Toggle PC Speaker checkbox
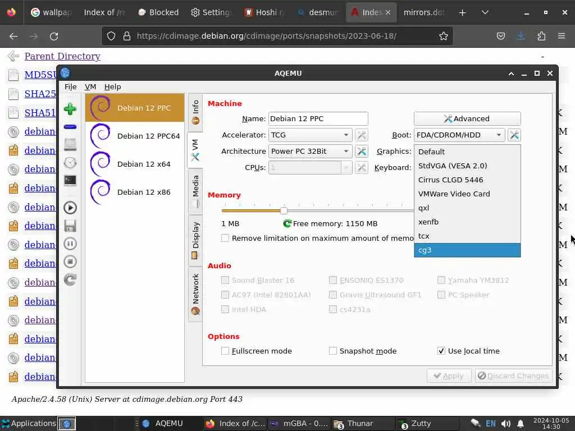The width and height of the screenshot is (575, 431). pos(441,295)
